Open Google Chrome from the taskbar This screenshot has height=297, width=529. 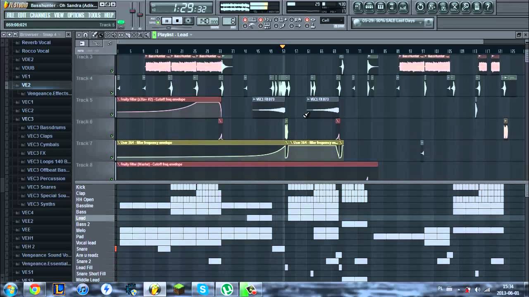coord(34,290)
